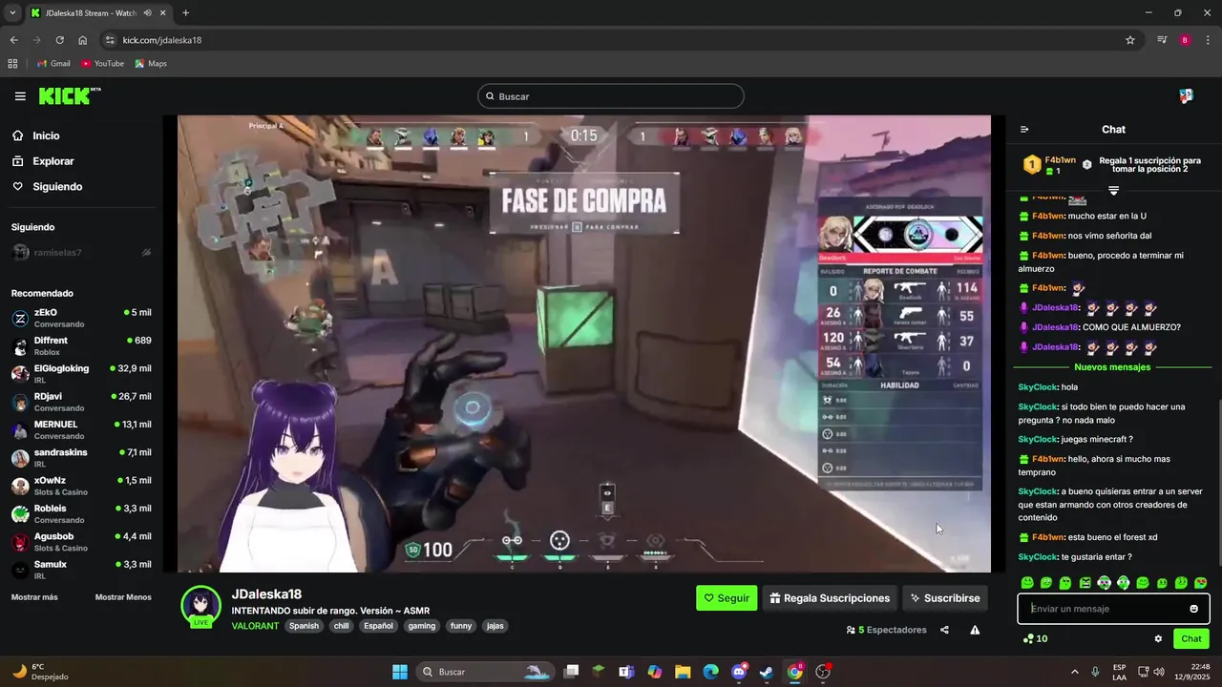Open Steam from the taskbar
Viewport: 1222px width, 687px height.
pyautogui.click(x=767, y=672)
